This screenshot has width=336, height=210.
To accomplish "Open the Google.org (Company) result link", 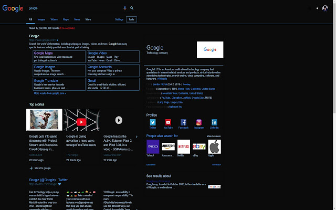I will [x=158, y=181].
